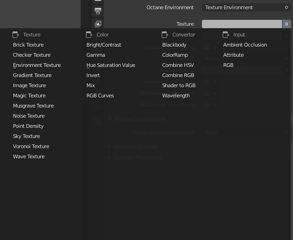Click the gray Texture color field
Viewport: 293px width, 240px height.
click(241, 24)
